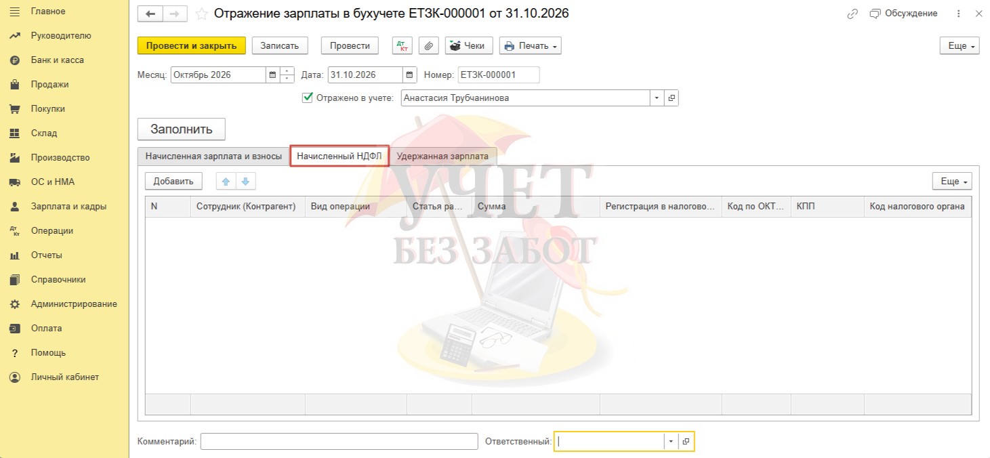Open Зарплата и кадры person icon
The width and height of the screenshot is (990, 458).
(15, 207)
